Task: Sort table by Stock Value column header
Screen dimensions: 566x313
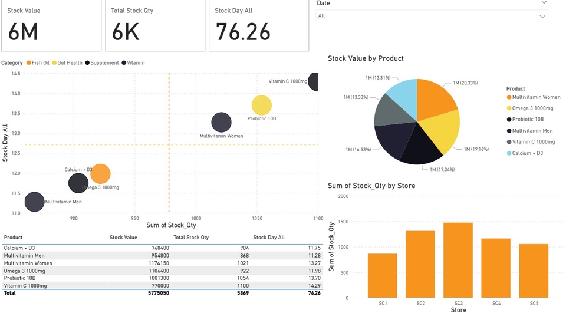Action: pyautogui.click(x=123, y=238)
